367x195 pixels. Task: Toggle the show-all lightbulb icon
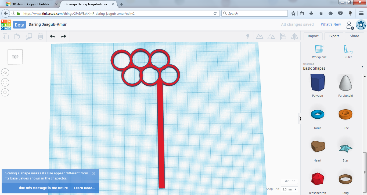coord(248,36)
